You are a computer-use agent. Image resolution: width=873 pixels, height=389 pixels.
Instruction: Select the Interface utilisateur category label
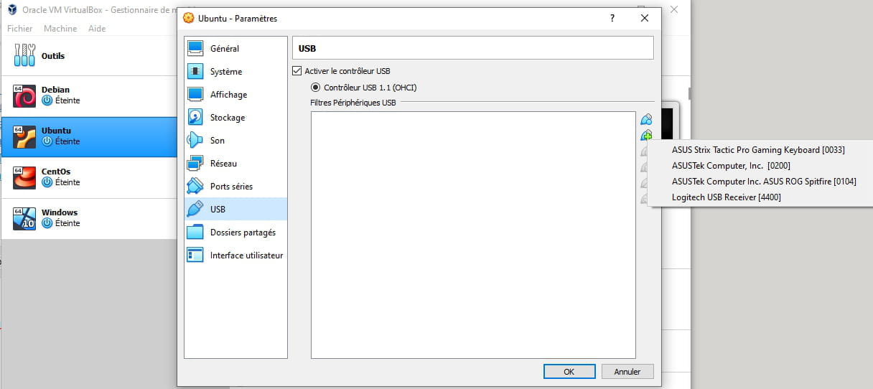pyautogui.click(x=246, y=256)
